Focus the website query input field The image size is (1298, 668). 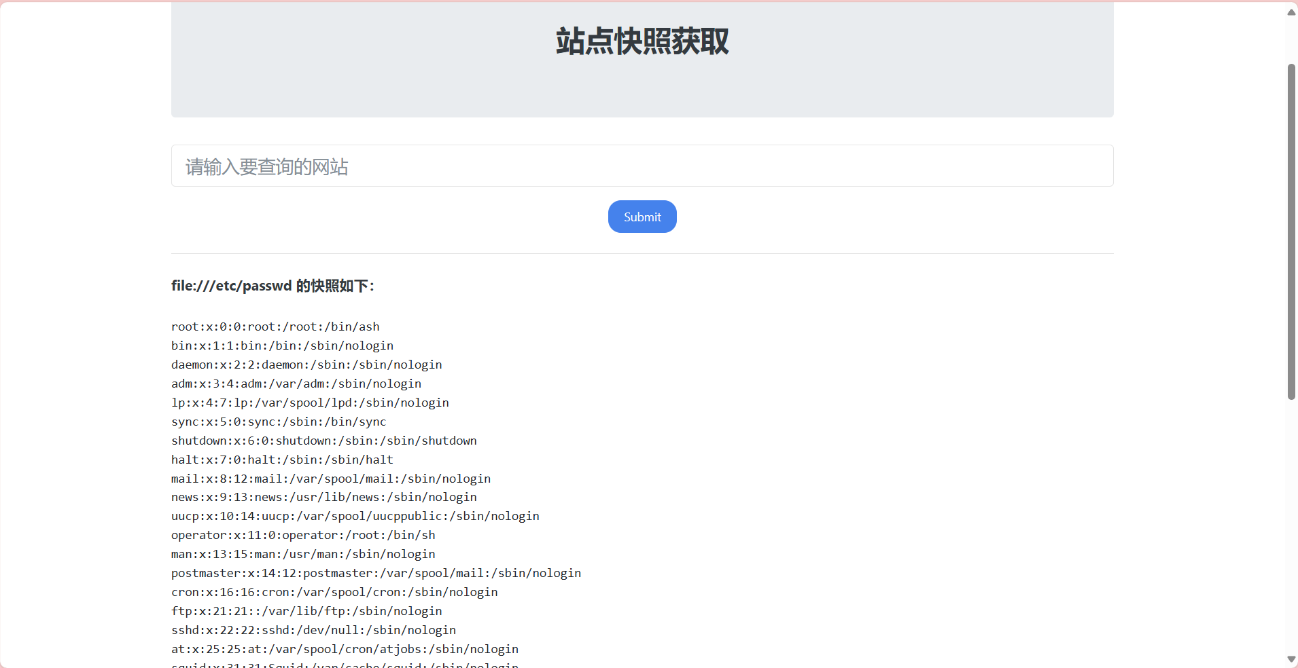click(642, 166)
